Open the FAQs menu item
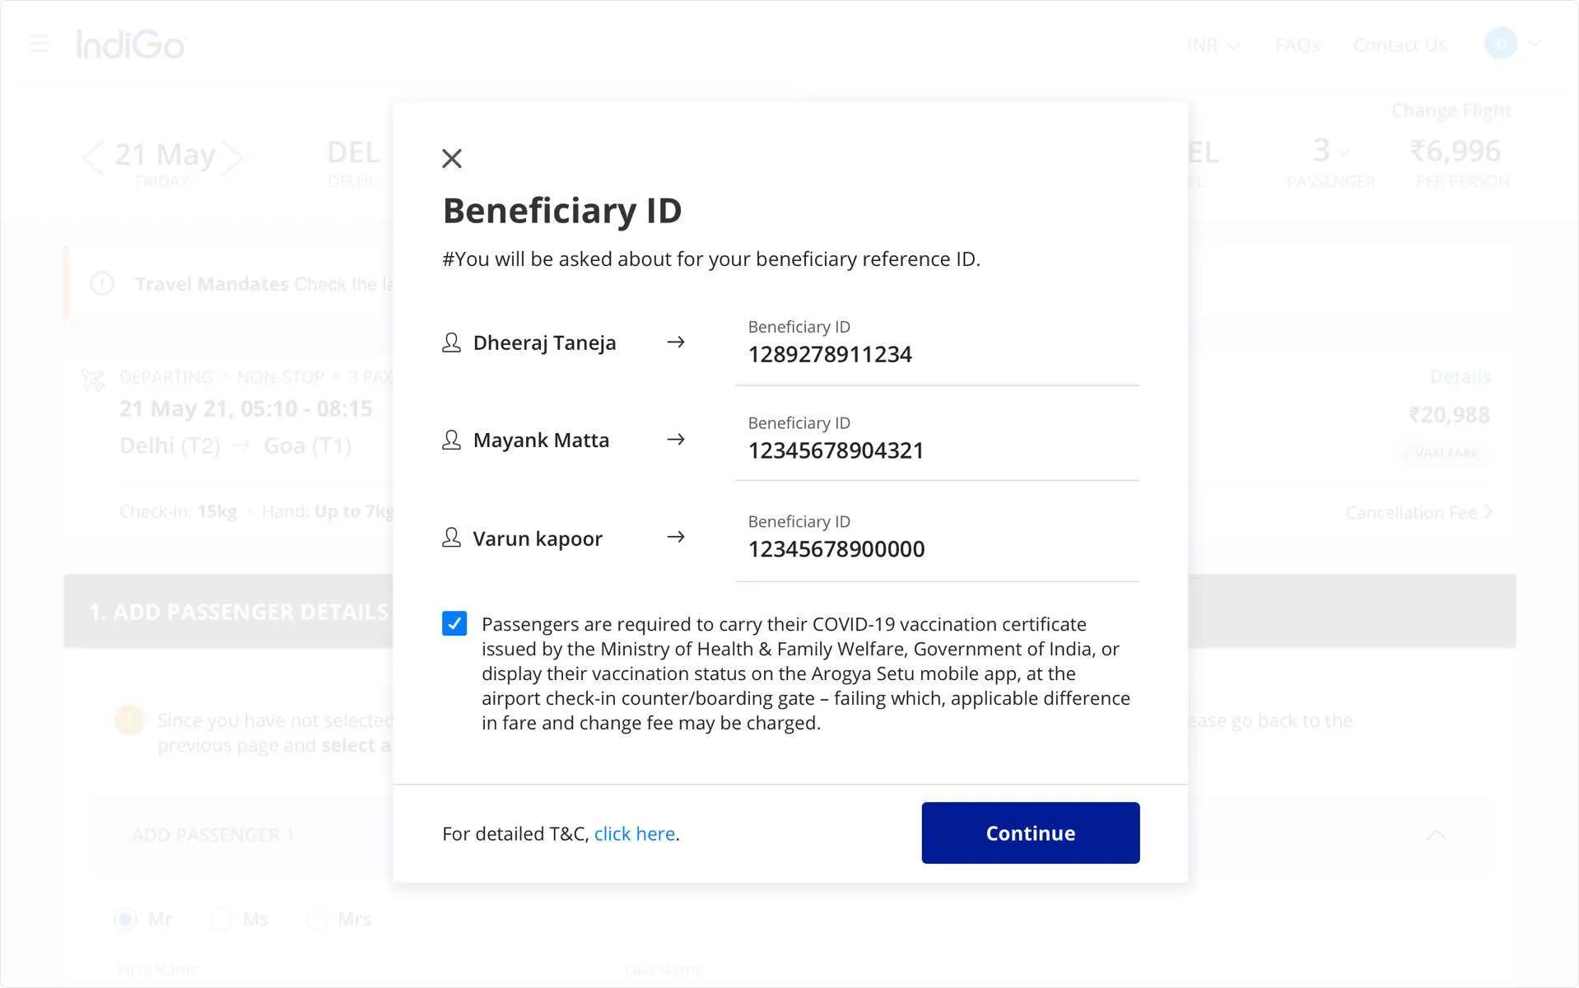 click(1297, 45)
